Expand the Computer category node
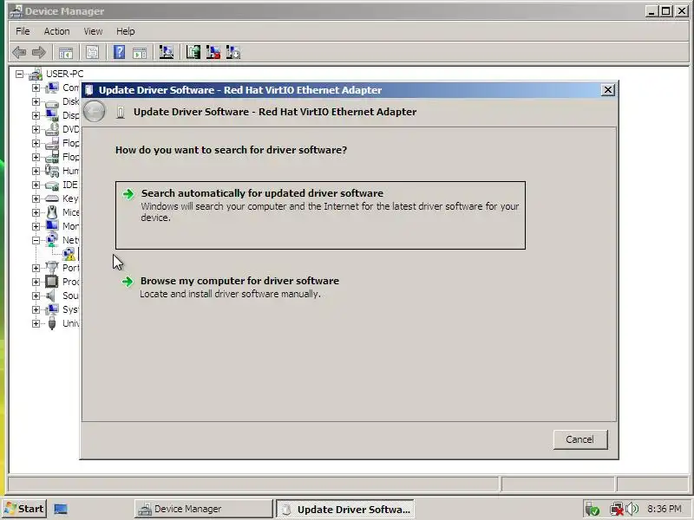Image resolution: width=694 pixels, height=520 pixels. pyautogui.click(x=36, y=88)
